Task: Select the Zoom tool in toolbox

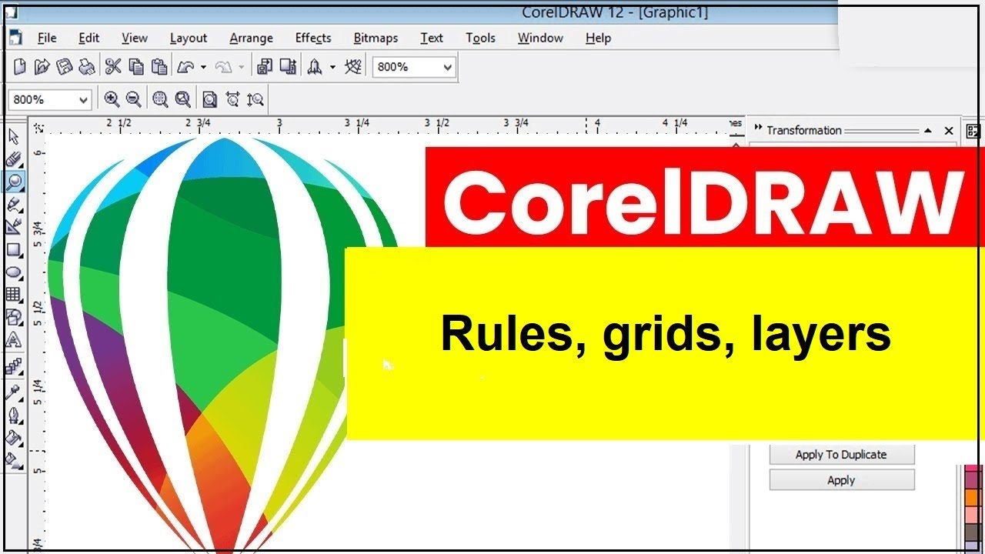Action: tap(14, 182)
